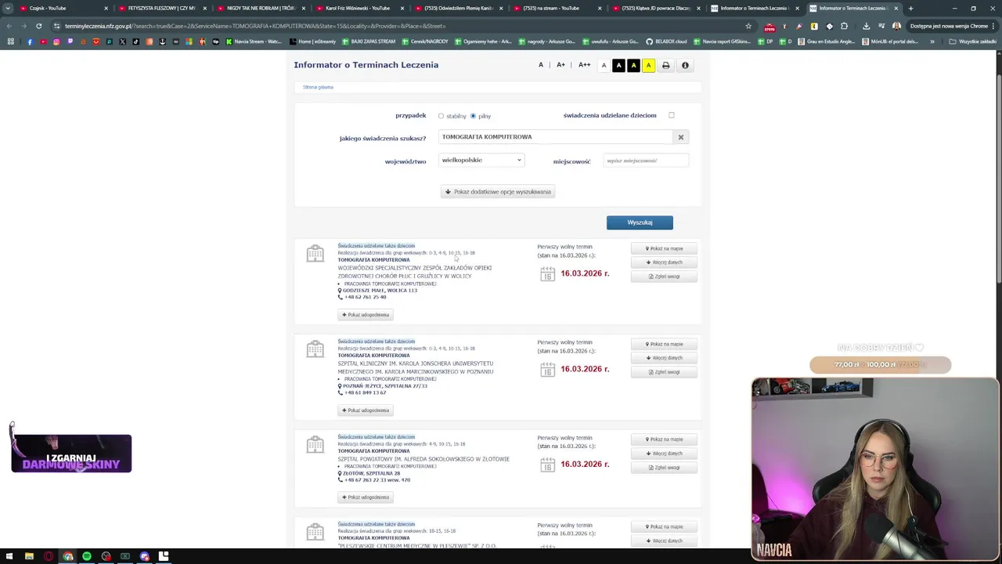Viewport: 1002px width, 564px height.
Task: Select the 'stabilny' case radio button
Action: click(x=441, y=116)
